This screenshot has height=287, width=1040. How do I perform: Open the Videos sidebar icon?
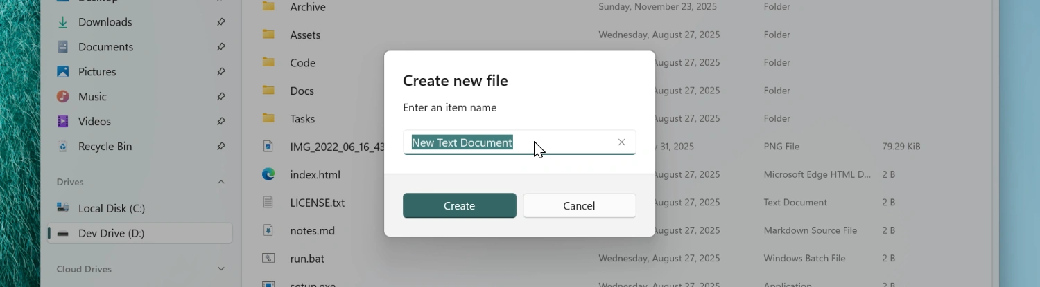click(63, 122)
